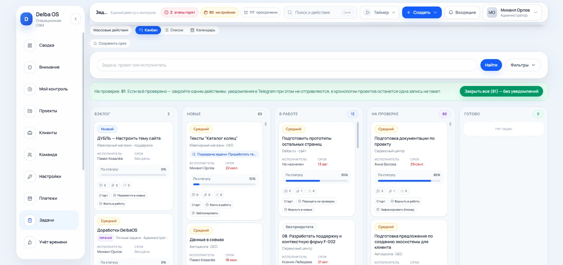Click the Delba OS logo avatar
The width and height of the screenshot is (563, 265).
[26, 18]
